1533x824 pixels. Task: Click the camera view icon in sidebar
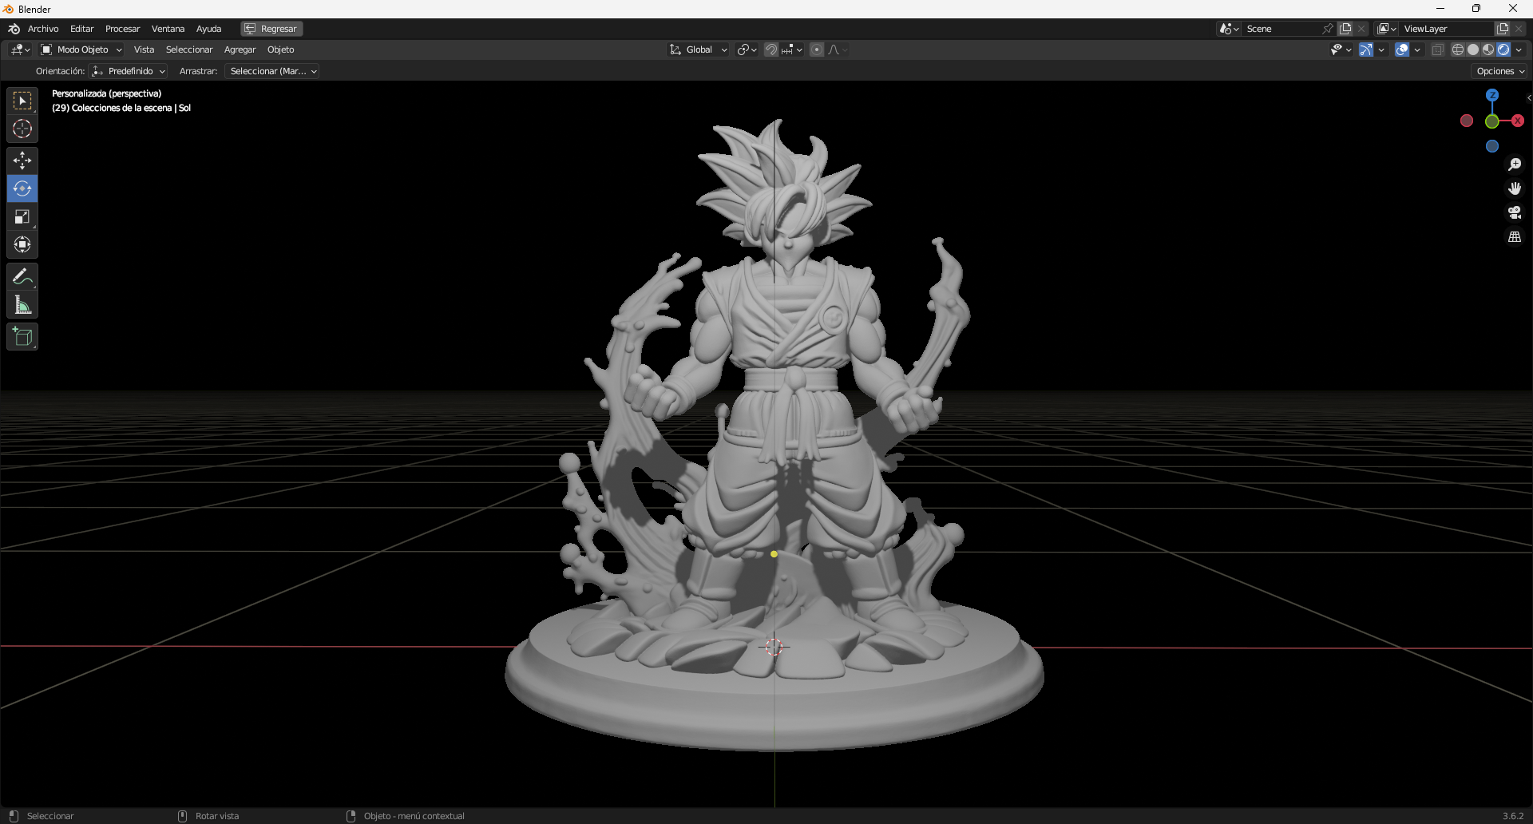pyautogui.click(x=1515, y=212)
